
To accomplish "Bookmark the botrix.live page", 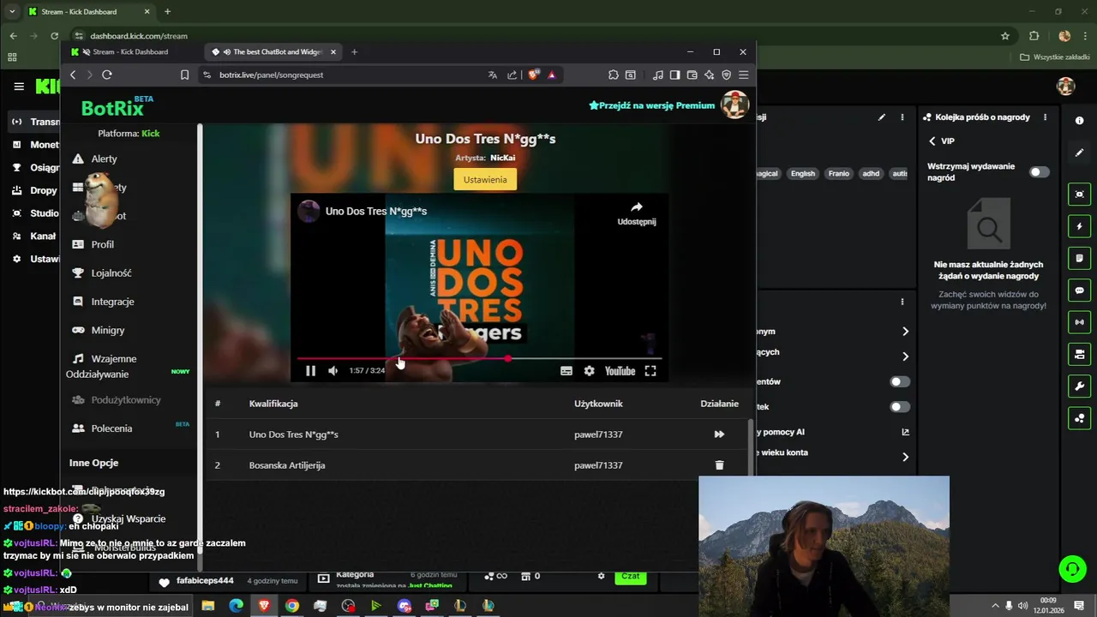I will (x=184, y=75).
